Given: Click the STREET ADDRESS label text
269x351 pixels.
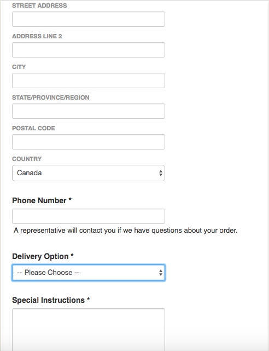Looking at the screenshot, I should [39, 5].
